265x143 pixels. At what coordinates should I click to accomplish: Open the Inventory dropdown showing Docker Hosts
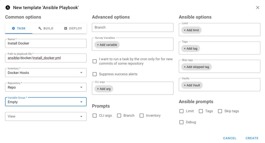pyautogui.click(x=46, y=73)
